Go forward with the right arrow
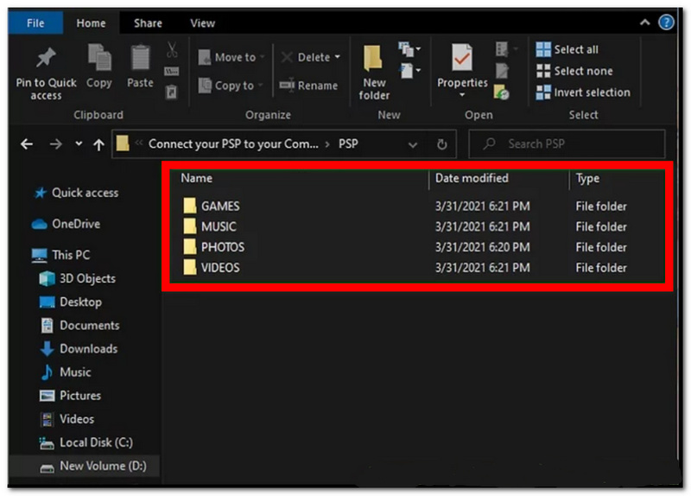This screenshot has width=691, height=496. tap(56, 144)
